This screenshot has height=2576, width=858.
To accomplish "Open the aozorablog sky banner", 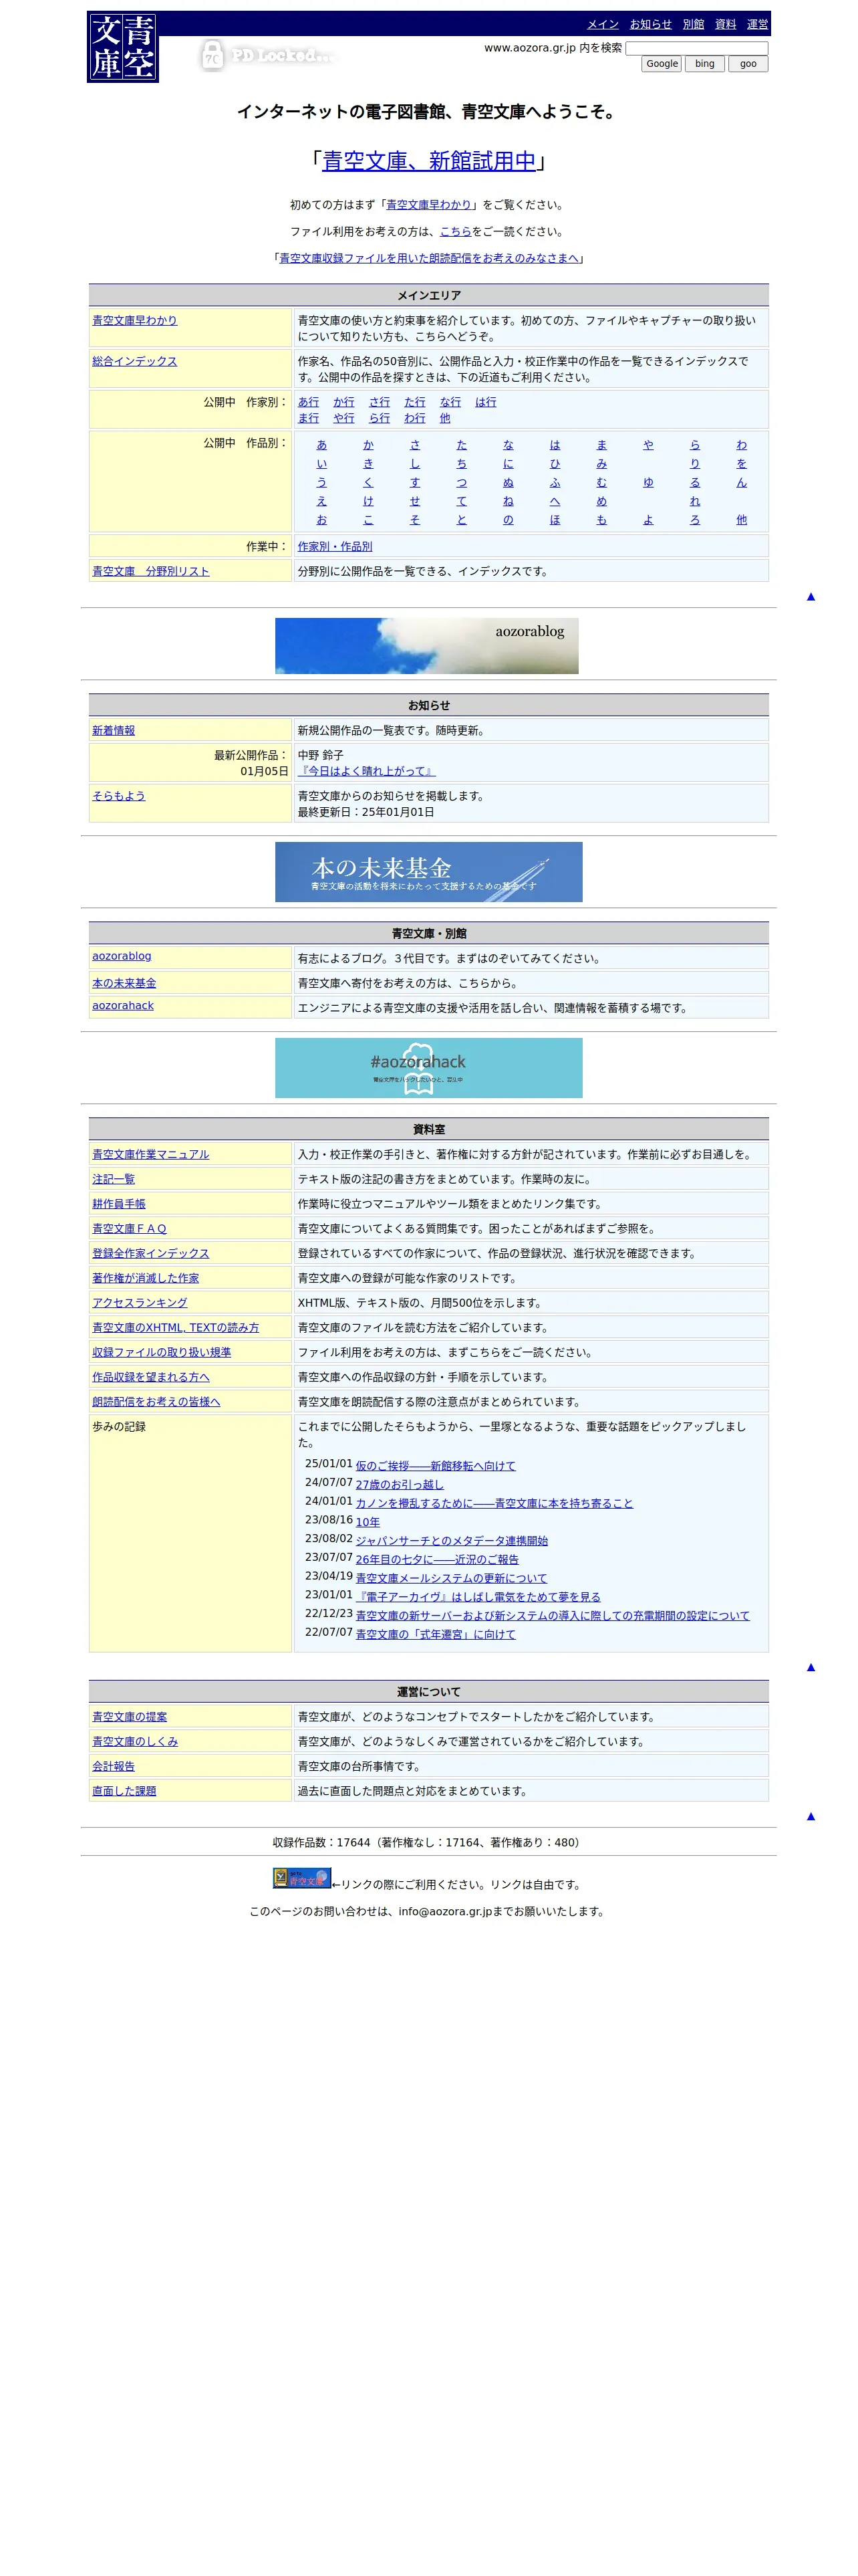I will coord(426,645).
